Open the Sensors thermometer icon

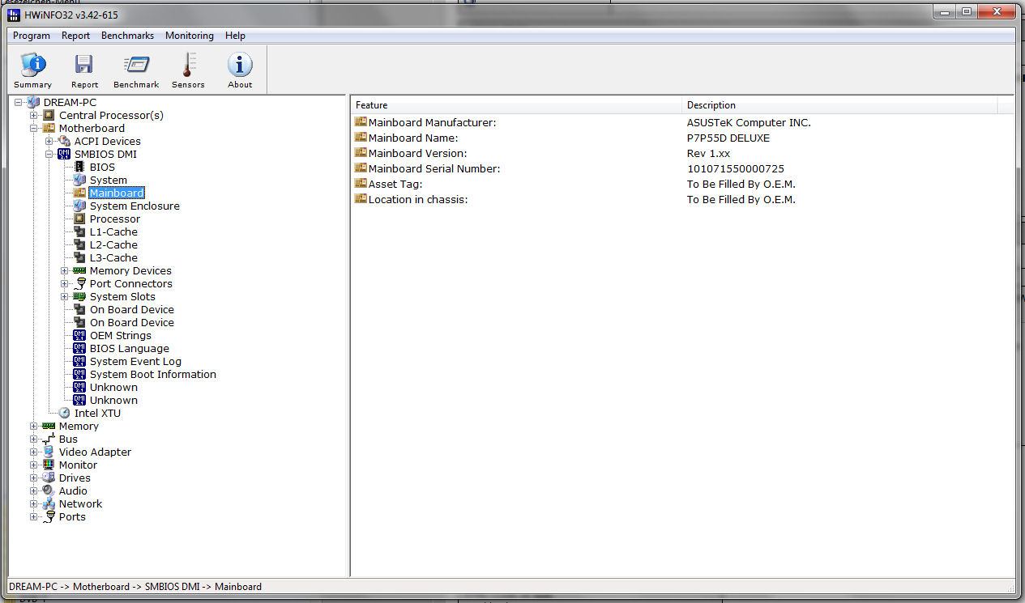pos(188,65)
